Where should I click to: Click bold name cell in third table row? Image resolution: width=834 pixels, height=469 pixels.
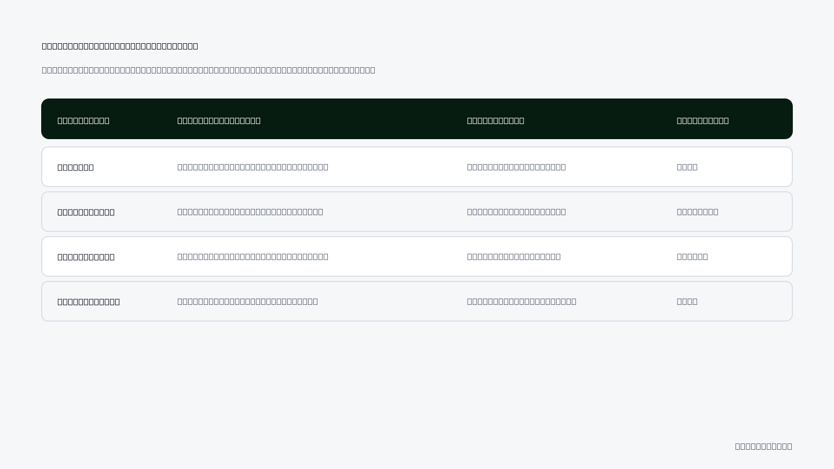coord(86,257)
